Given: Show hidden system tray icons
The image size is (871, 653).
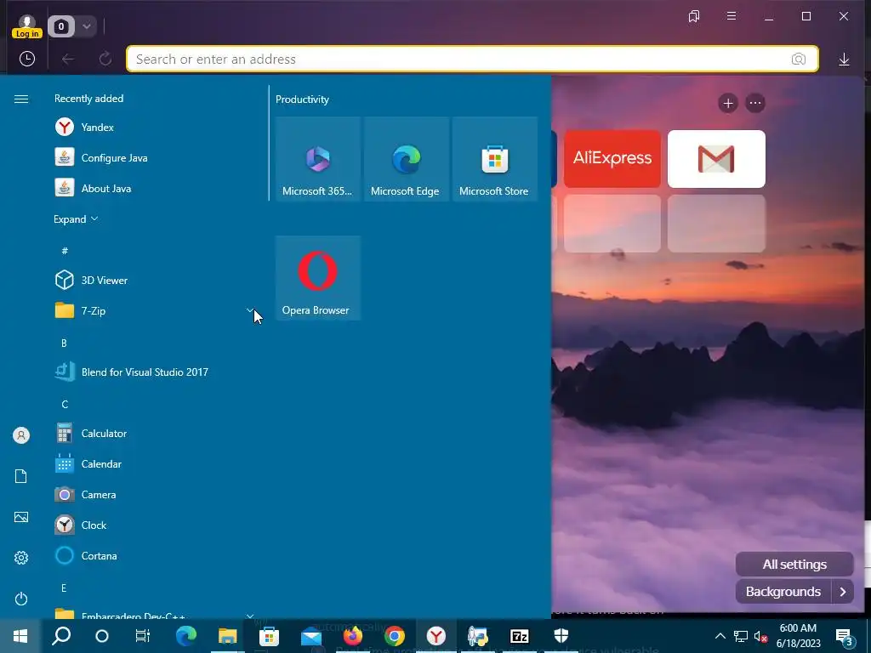Looking at the screenshot, I should coord(720,636).
